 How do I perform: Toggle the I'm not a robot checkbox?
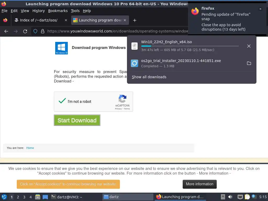[62, 101]
